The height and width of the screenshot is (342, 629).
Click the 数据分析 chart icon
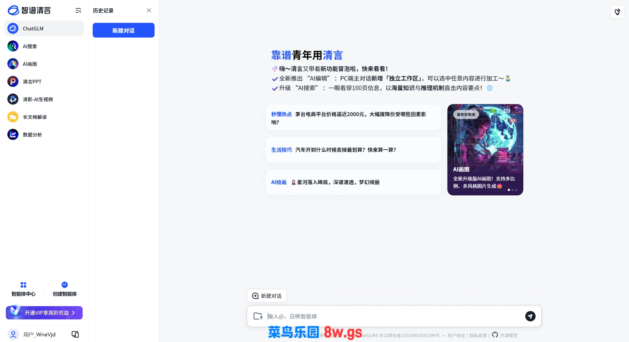coord(13,135)
